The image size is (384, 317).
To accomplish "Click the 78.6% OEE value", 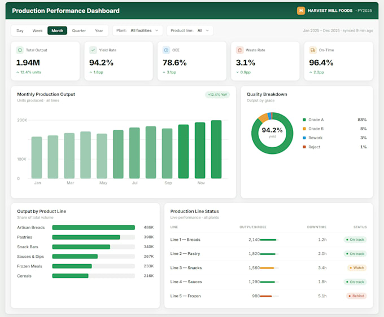I will (174, 63).
